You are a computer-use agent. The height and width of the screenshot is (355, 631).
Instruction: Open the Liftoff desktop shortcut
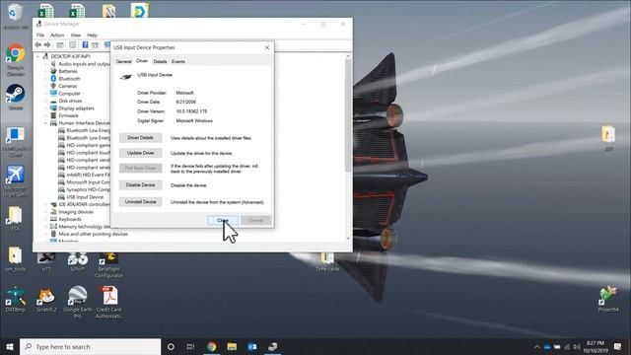coord(77,261)
